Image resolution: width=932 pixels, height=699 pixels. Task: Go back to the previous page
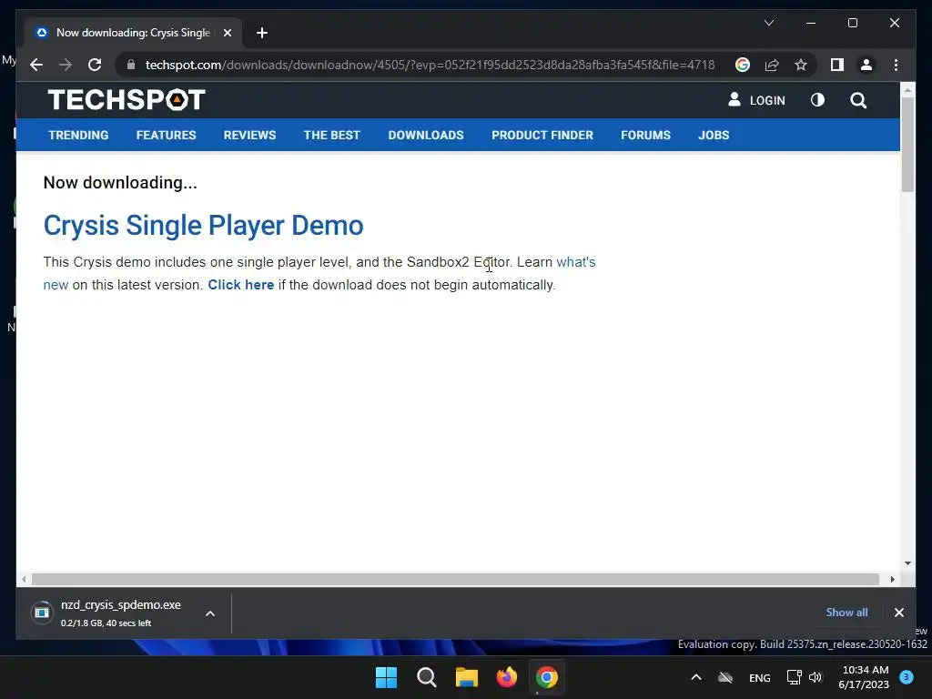click(x=36, y=65)
